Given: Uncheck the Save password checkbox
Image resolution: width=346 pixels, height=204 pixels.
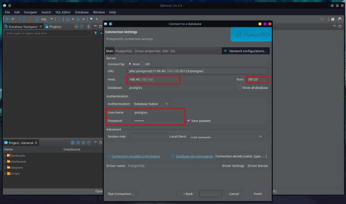Looking at the screenshot, I should point(188,121).
